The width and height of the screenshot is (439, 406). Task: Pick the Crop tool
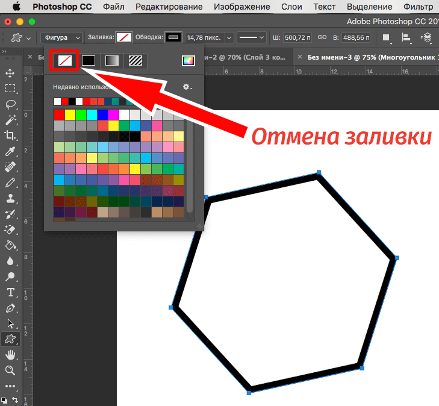pyautogui.click(x=10, y=136)
